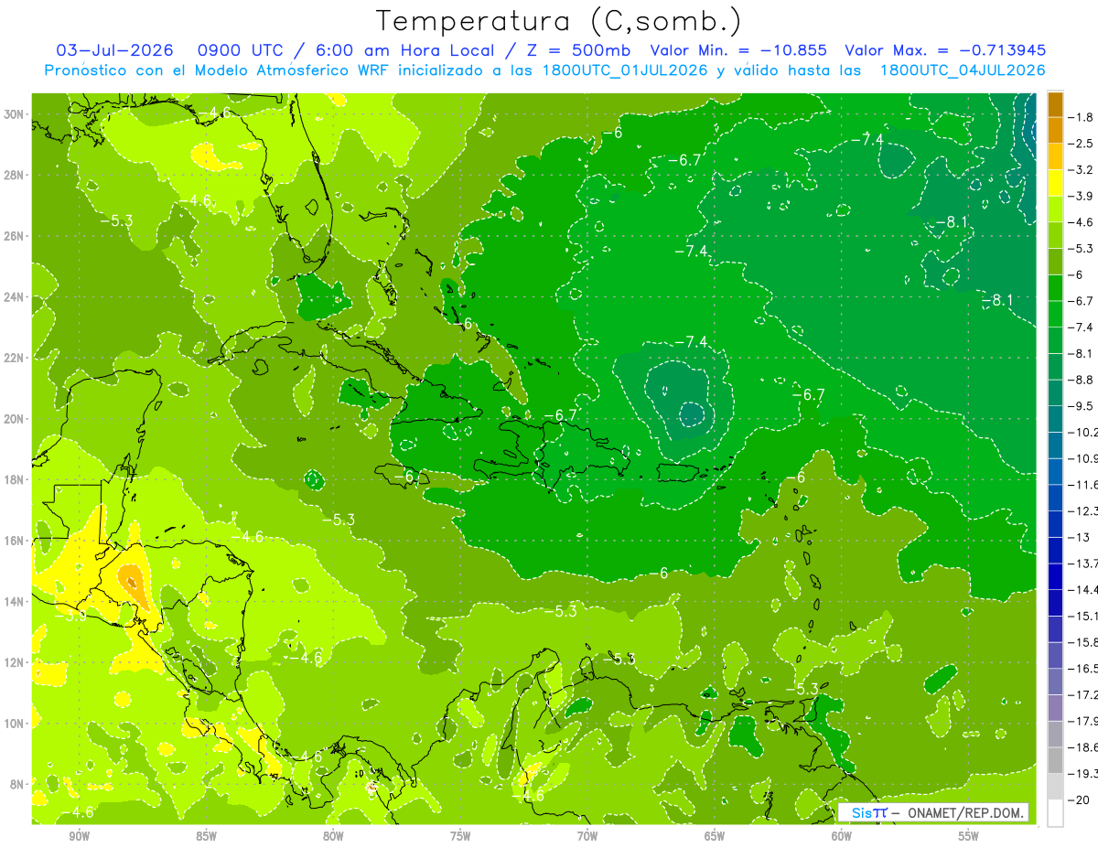
Task: Click '1800UTC_01JUL2026' initialization time text
Action: 625,70
